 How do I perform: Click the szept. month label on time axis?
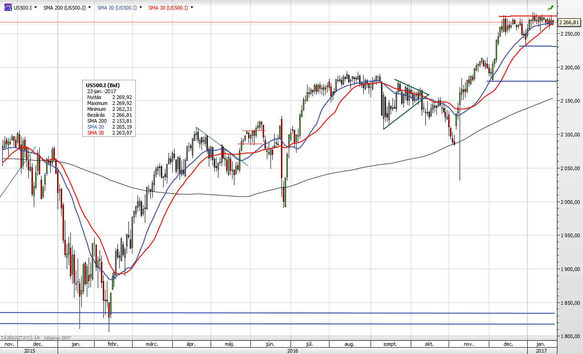[x=390, y=344]
